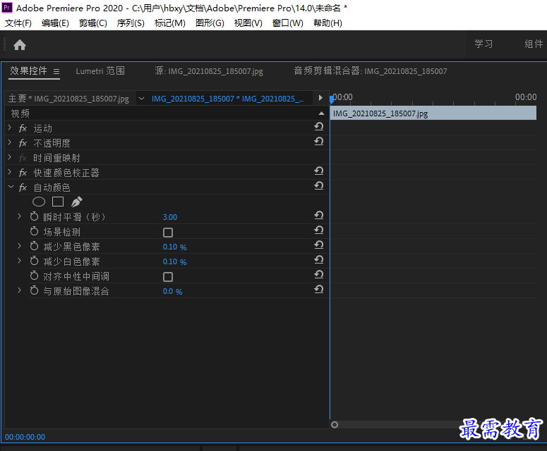Select the free draw bezier pen mask
The image size is (547, 451).
tap(76, 202)
